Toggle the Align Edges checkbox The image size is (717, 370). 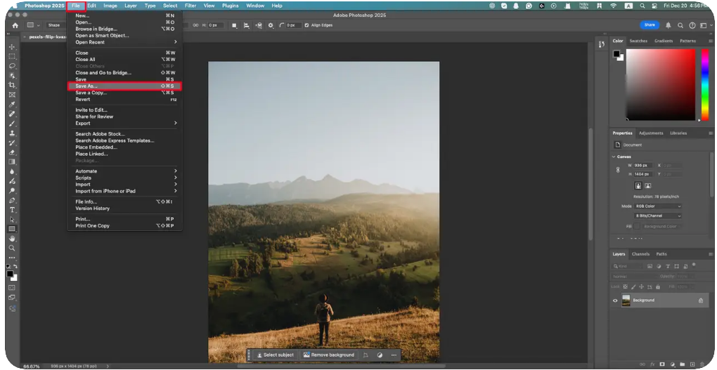click(306, 25)
